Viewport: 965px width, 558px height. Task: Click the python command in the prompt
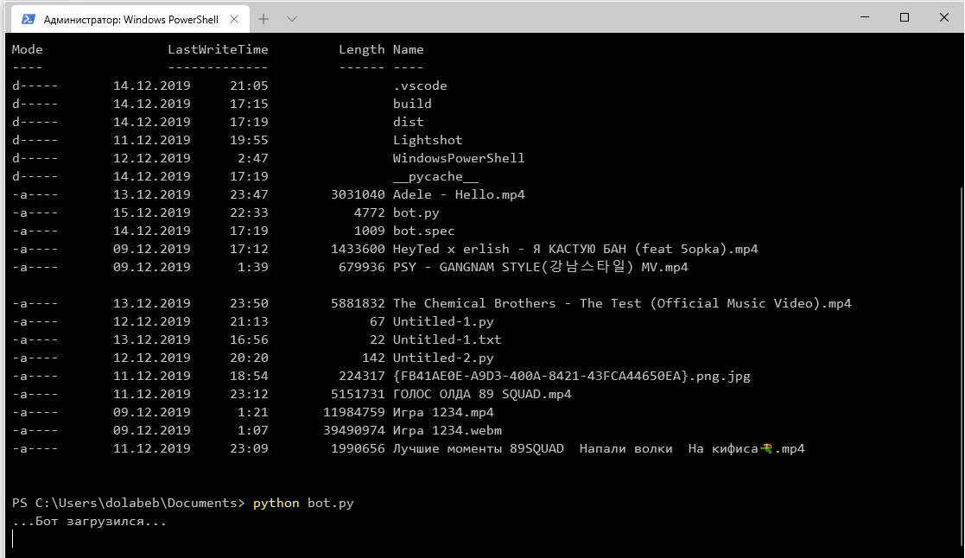276,504
